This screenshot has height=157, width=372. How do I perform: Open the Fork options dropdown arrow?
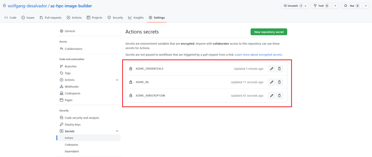click(335, 6)
